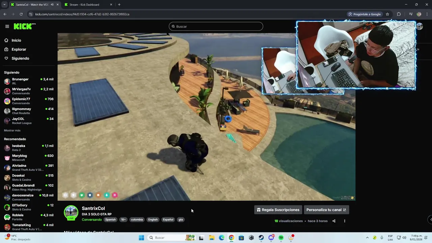Viewport: 432px width, 243px height.
Task: Open TomateKing's recommended channel
Action: pyautogui.click(x=29, y=227)
